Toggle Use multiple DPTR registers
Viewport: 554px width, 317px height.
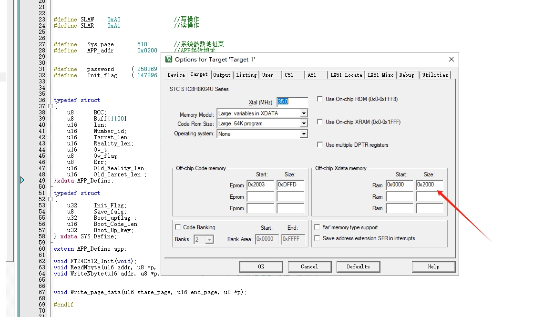point(320,144)
